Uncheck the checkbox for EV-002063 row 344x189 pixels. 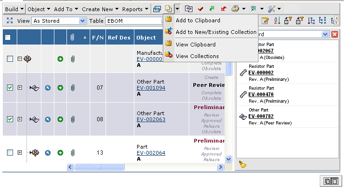pyautogui.click(x=10, y=119)
